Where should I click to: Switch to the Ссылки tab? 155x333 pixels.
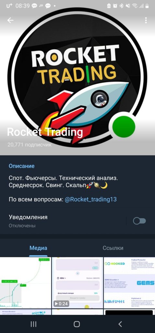click(x=113, y=248)
